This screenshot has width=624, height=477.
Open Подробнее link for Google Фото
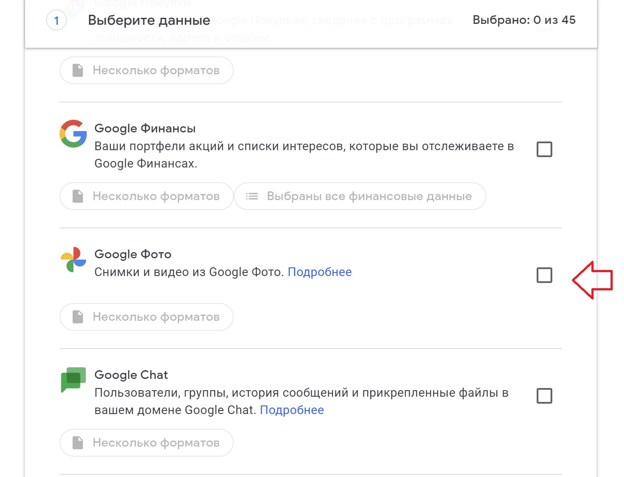click(x=320, y=272)
